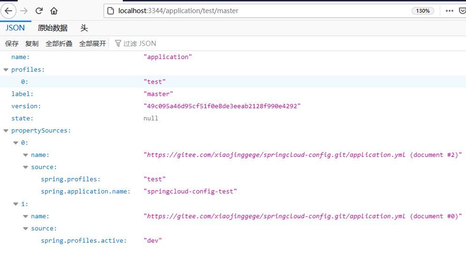
Task: Go to the browser home page
Action: [54, 10]
